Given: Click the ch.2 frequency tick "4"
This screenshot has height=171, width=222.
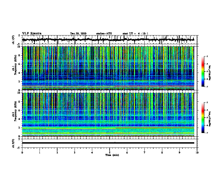Looking at the screenshot, I should (19, 119).
